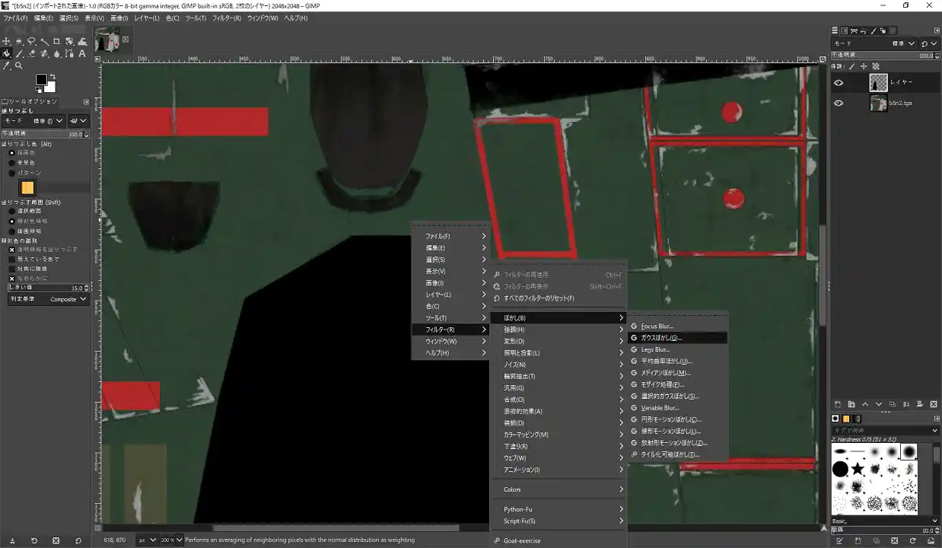Expand the Basic brush tag dropdown
This screenshot has height=548, width=942.
(934, 521)
